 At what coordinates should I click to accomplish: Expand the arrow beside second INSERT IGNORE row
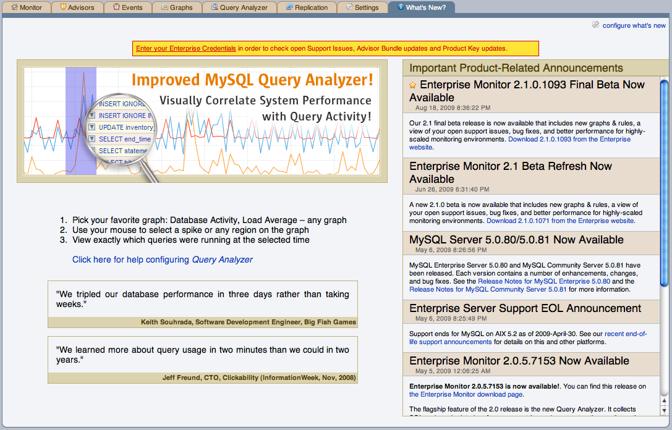pos(92,116)
